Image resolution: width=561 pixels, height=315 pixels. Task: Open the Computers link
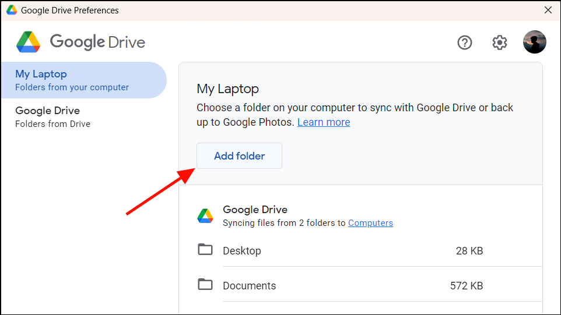pyautogui.click(x=370, y=223)
